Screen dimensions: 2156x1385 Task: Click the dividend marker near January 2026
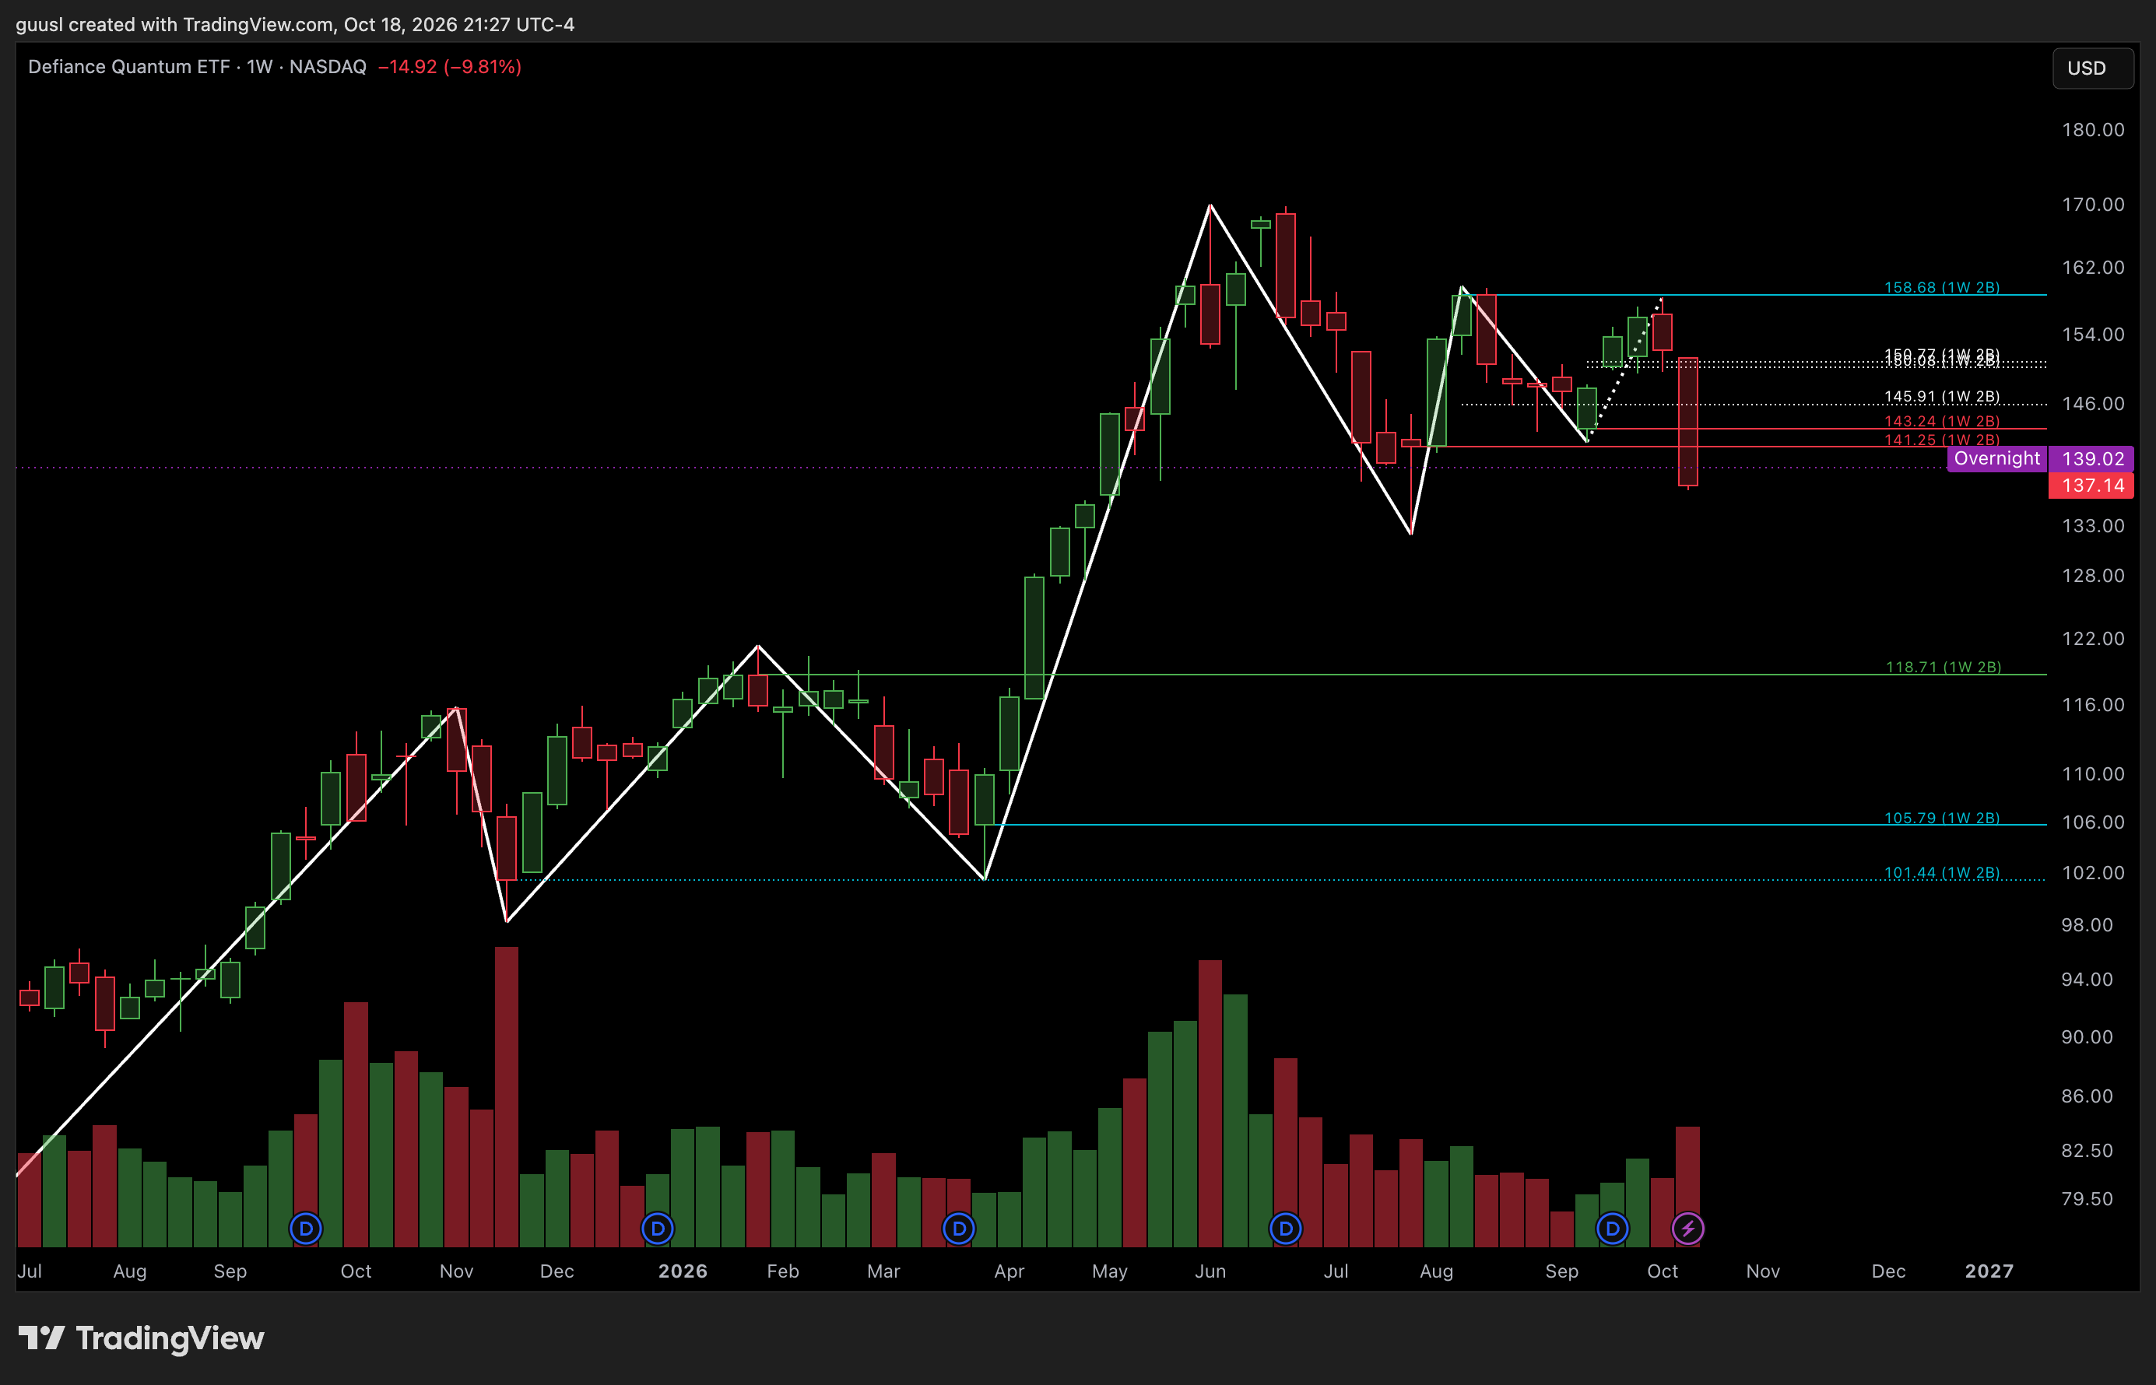658,1229
